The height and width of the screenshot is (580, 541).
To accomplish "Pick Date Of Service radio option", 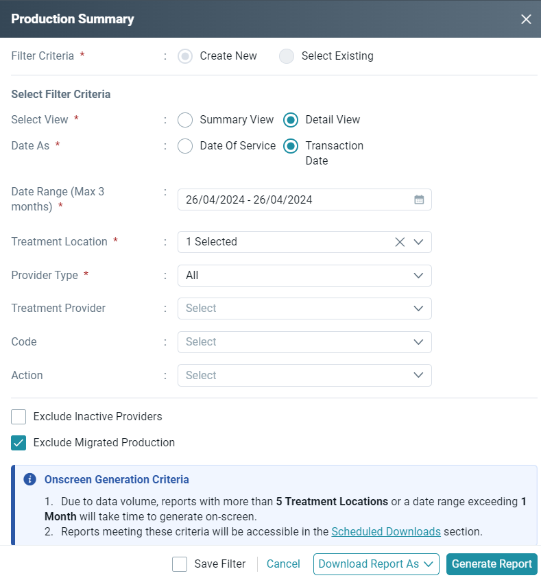I will 185,146.
